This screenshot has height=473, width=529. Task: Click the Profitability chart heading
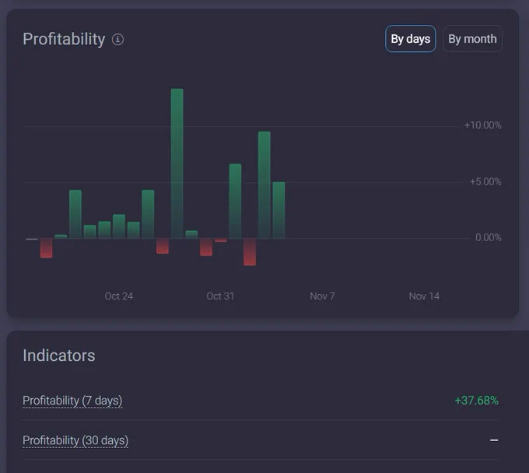tap(64, 39)
